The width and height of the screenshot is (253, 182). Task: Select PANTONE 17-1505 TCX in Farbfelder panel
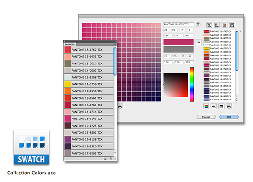click(89, 153)
